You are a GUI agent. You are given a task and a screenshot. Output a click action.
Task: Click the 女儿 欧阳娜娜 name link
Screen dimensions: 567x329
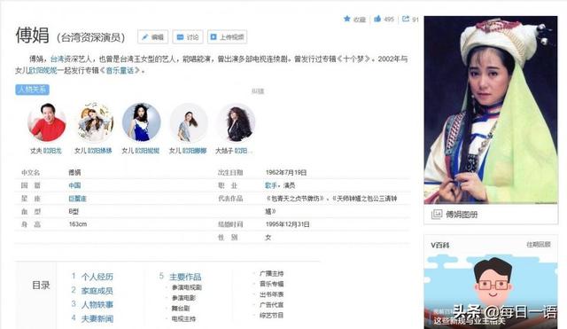click(x=194, y=151)
